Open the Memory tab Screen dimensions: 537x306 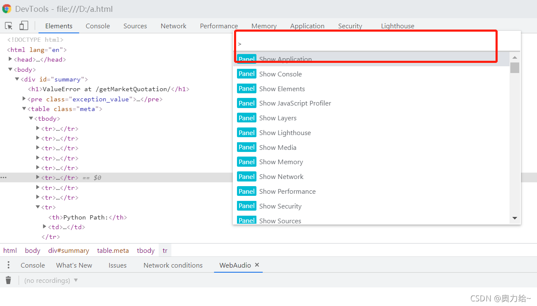click(264, 26)
